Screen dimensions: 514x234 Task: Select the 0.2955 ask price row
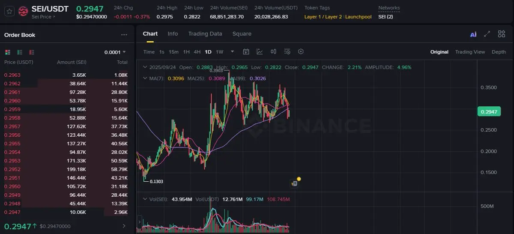[x=66, y=144]
